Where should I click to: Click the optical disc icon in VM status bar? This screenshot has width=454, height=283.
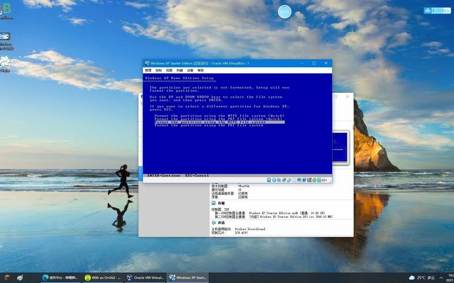point(275,180)
